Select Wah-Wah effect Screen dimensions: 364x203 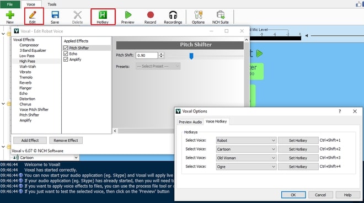pos(28,66)
